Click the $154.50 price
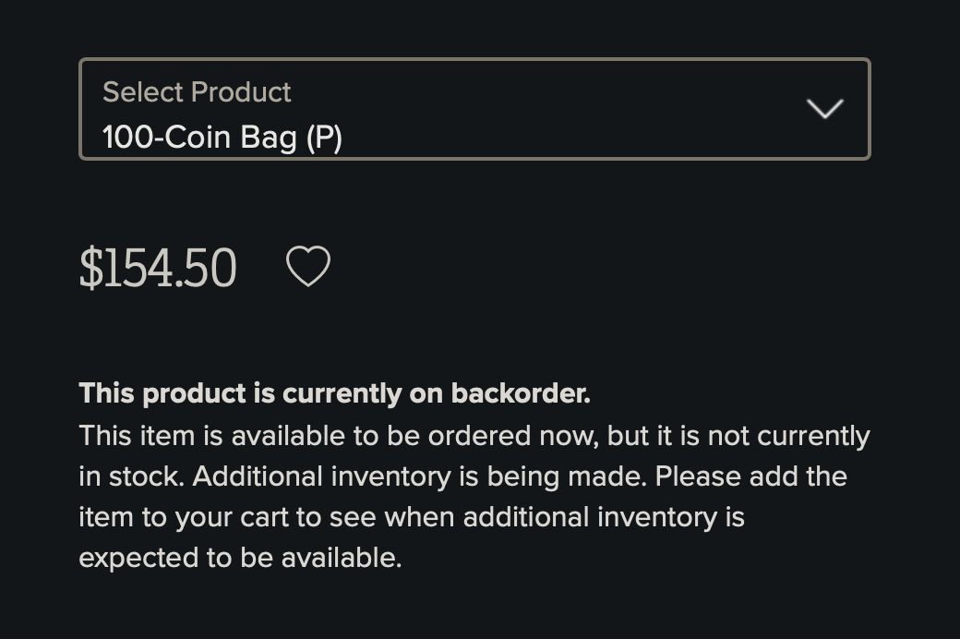 [158, 268]
